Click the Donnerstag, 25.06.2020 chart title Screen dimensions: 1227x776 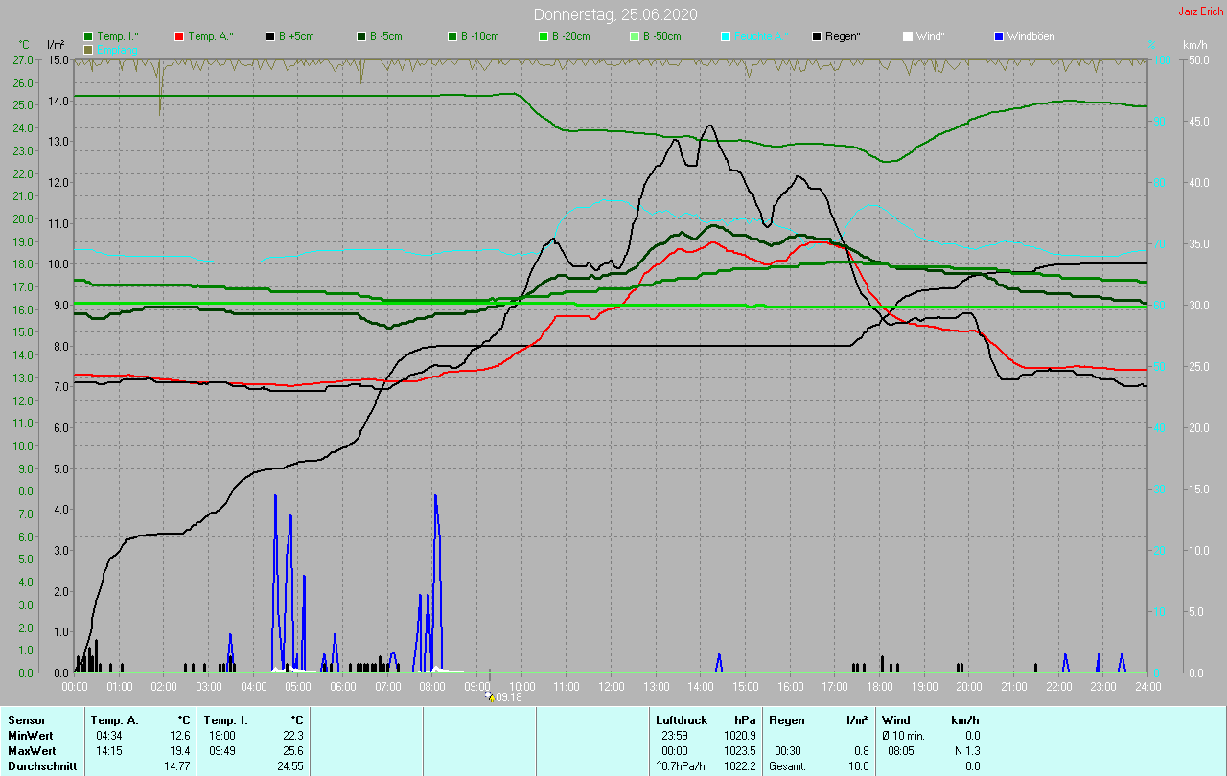[x=615, y=14]
